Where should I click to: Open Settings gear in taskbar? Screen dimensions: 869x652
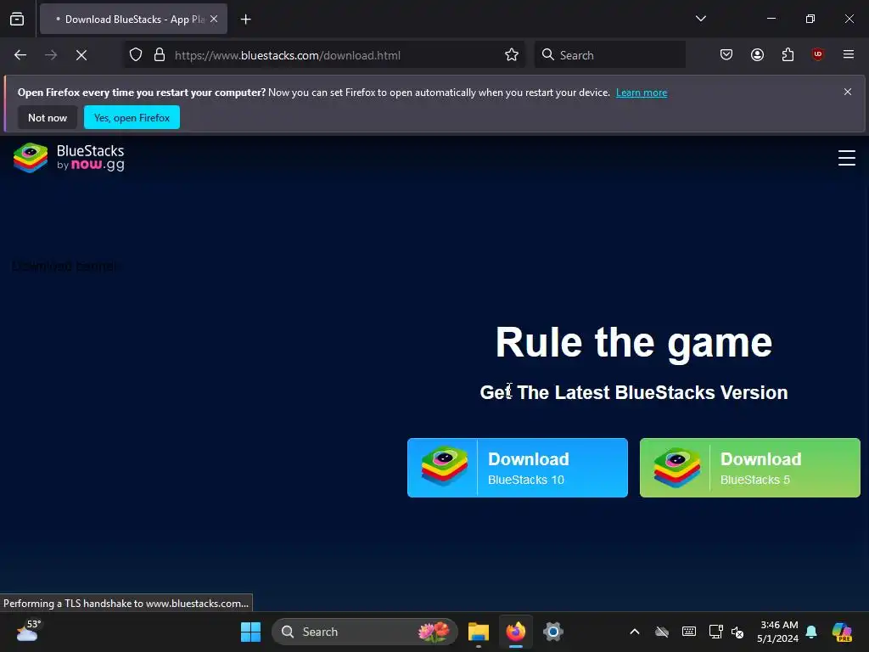pos(552,632)
